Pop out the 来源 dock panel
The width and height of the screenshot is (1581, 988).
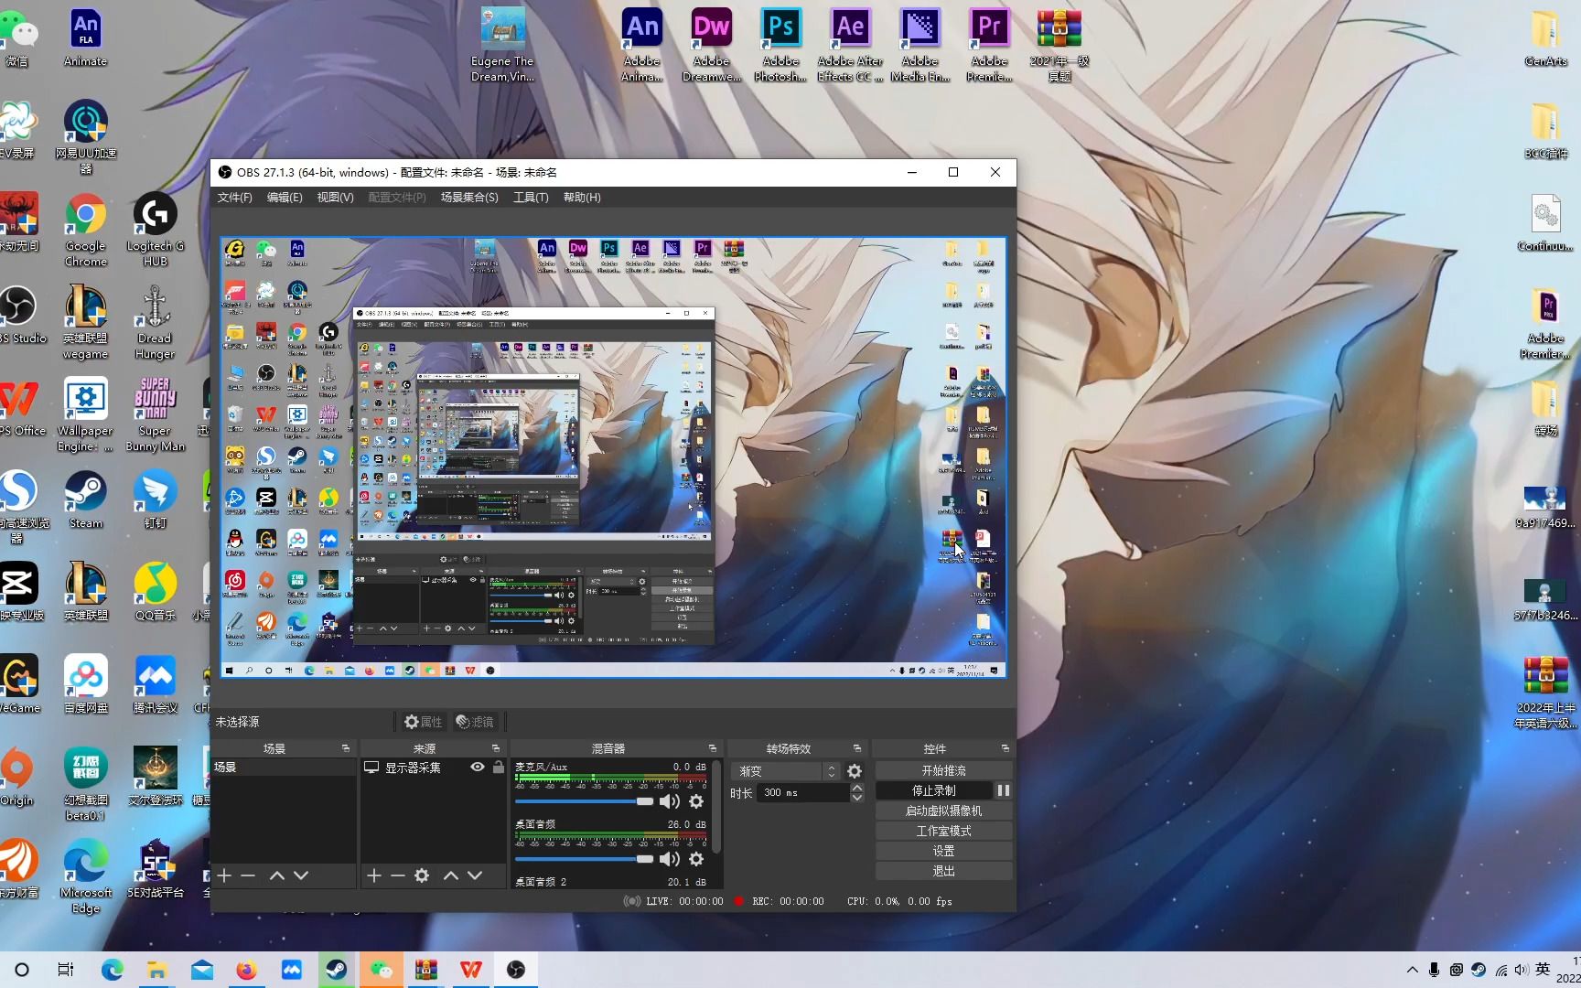click(496, 748)
